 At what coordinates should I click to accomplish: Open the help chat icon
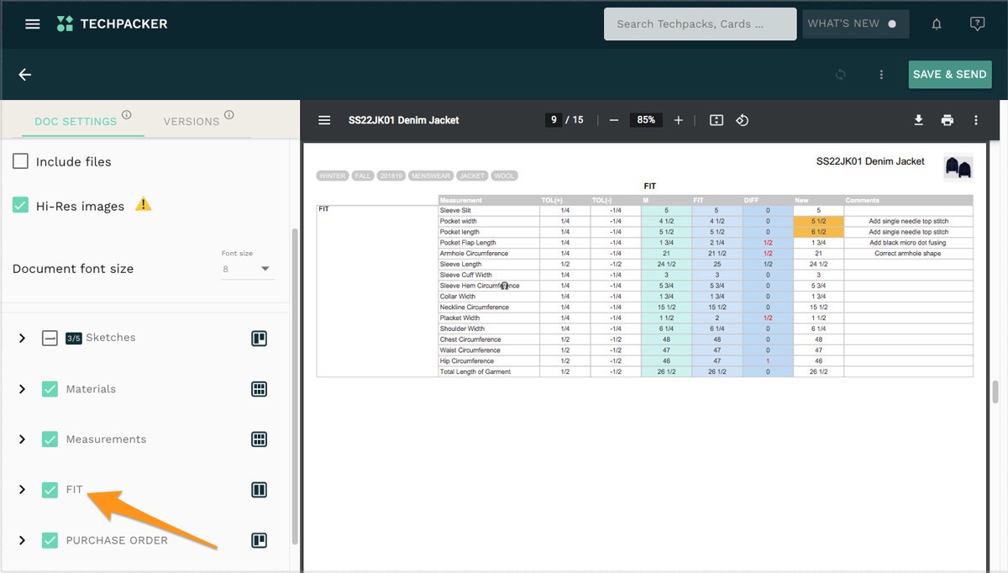tap(977, 24)
